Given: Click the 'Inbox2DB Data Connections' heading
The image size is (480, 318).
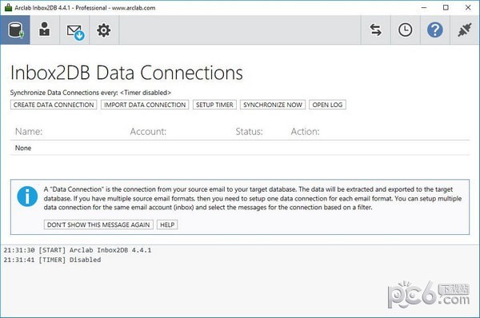Looking at the screenshot, I should point(126,73).
